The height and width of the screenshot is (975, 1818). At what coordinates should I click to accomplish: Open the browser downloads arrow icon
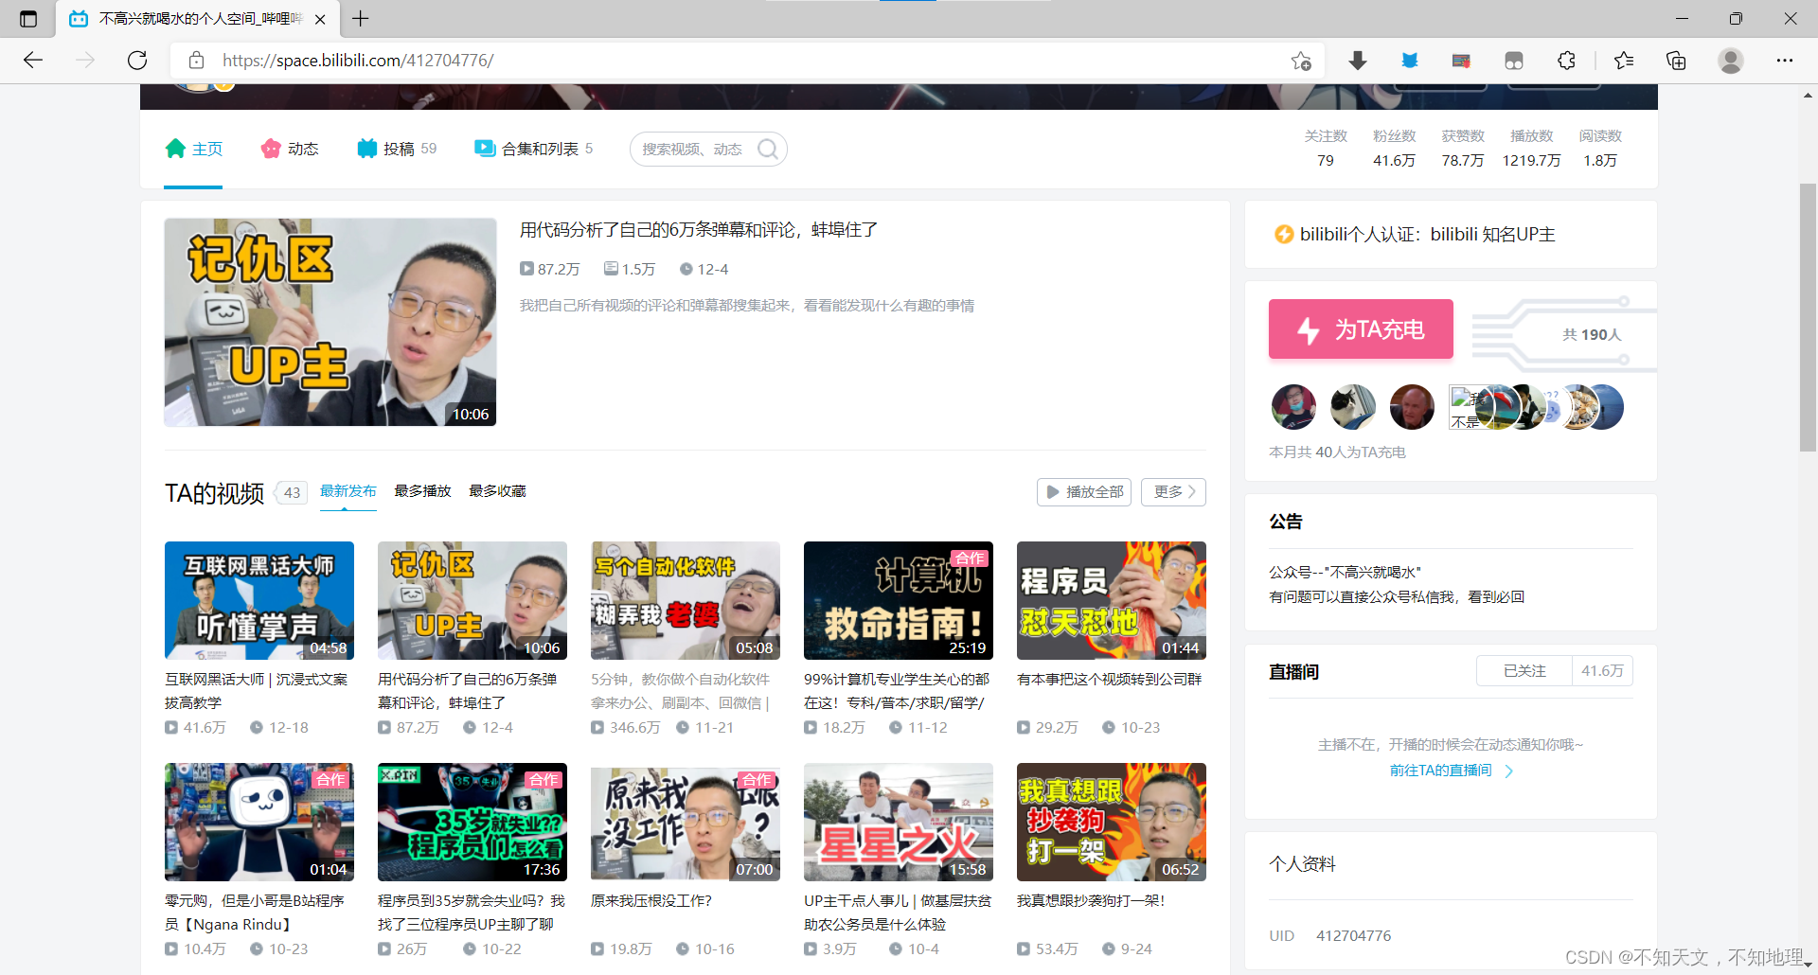1358,61
